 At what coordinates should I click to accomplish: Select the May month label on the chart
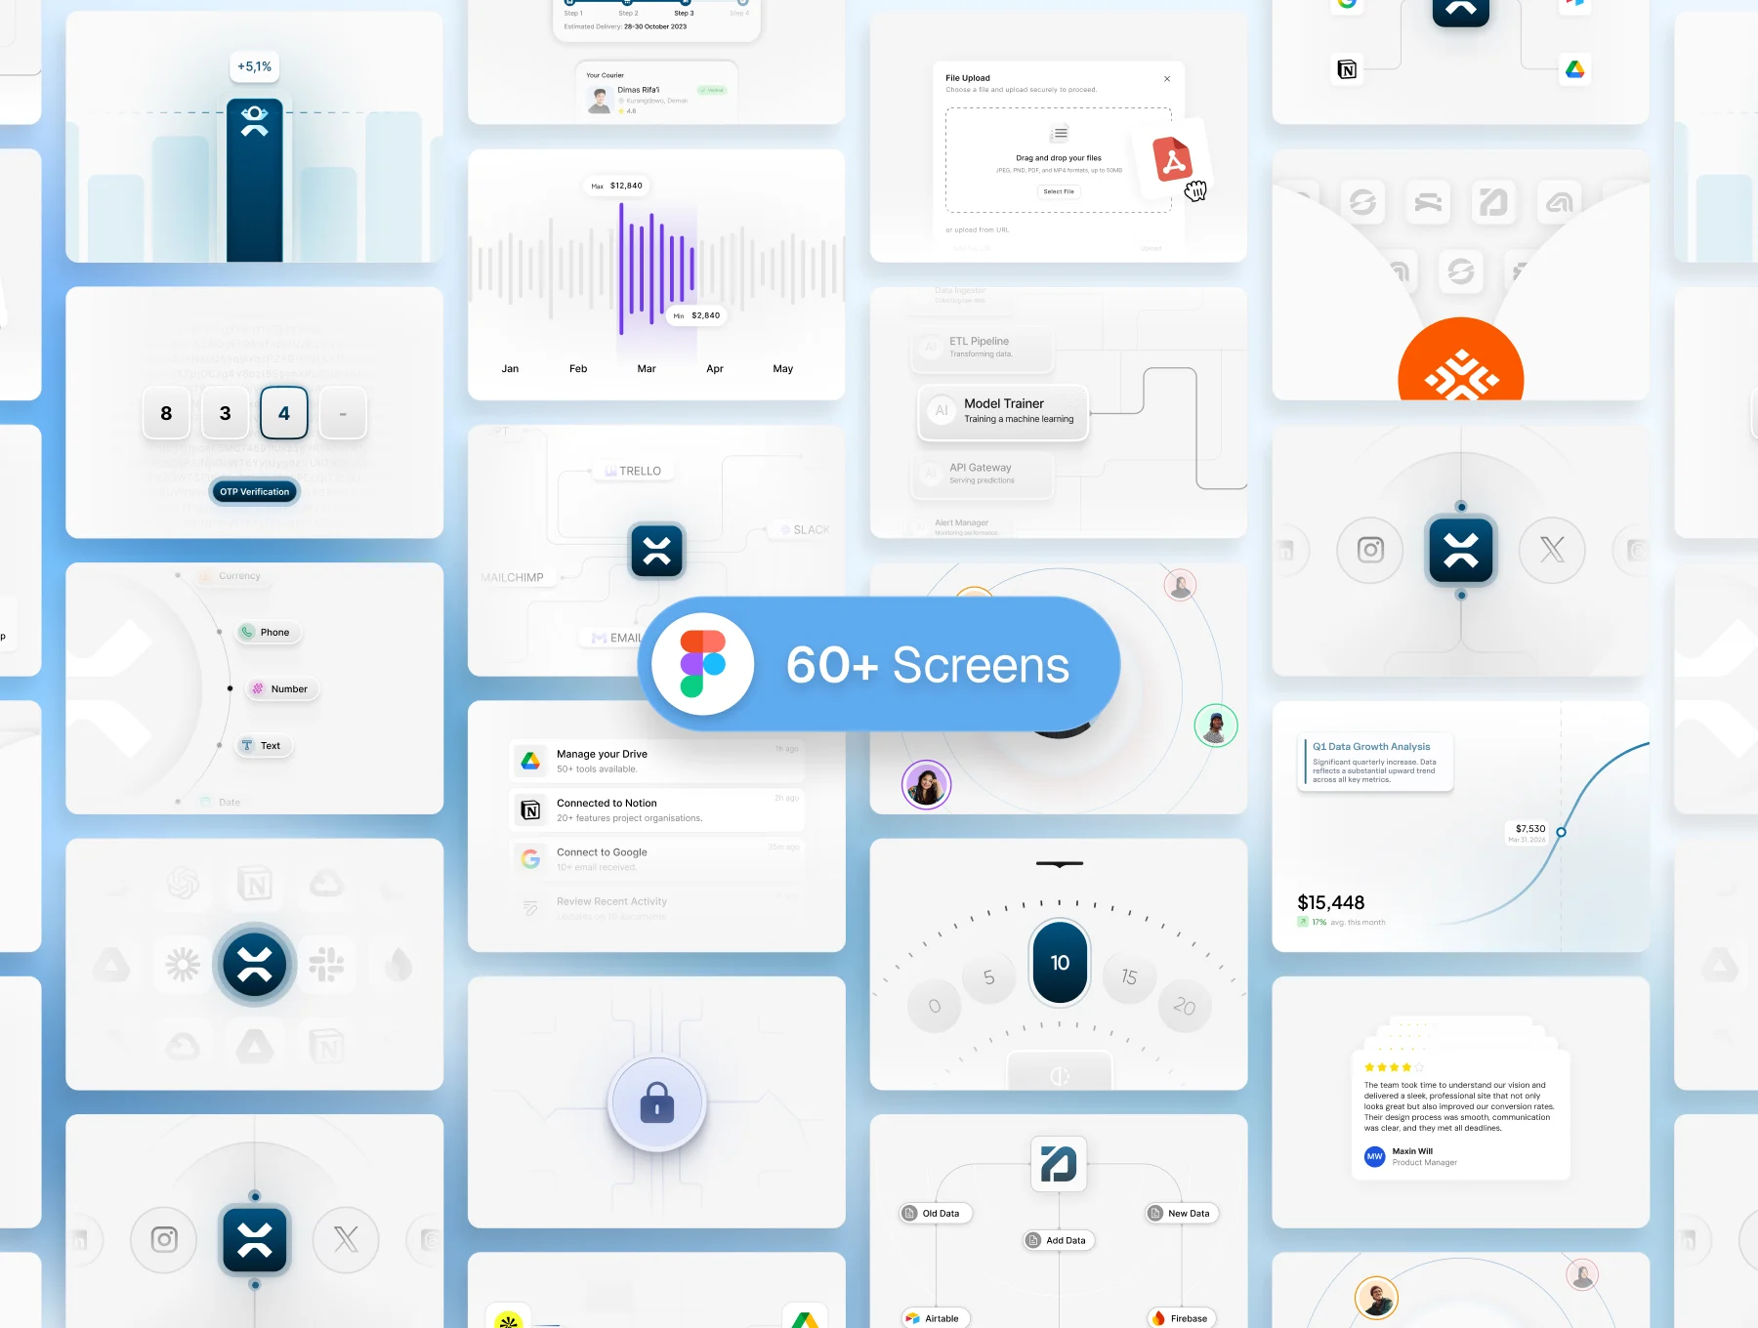(x=783, y=369)
